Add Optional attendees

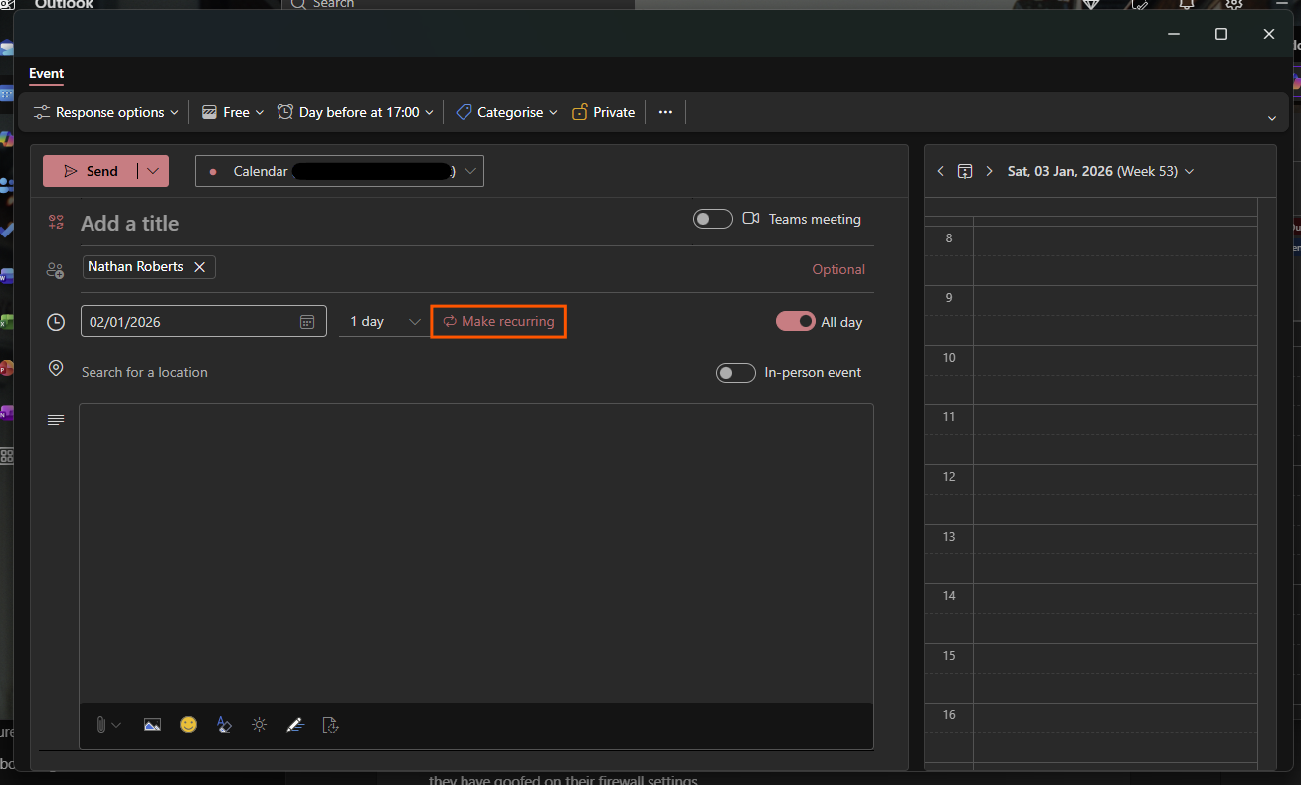pos(838,269)
